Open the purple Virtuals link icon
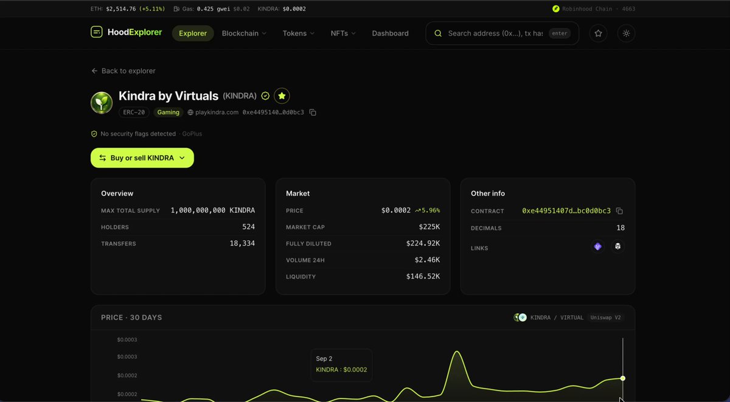Image resolution: width=730 pixels, height=402 pixels. (x=598, y=246)
